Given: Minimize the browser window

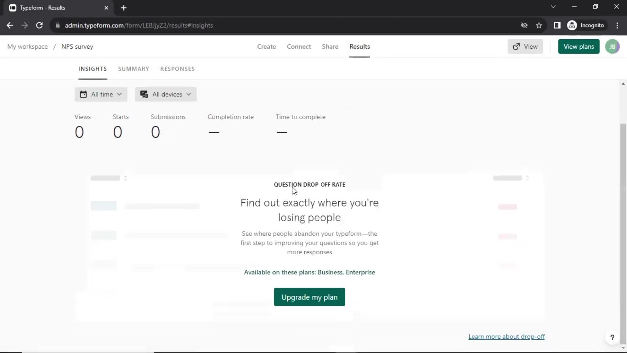Looking at the screenshot, I should 574,7.
